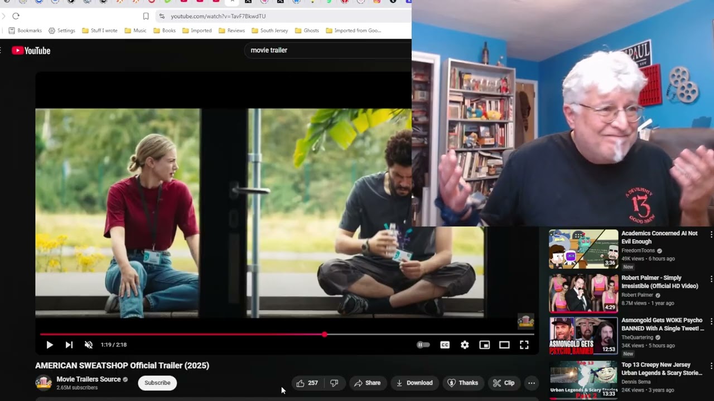Click the bookmark icon in the address bar

pyautogui.click(x=146, y=16)
